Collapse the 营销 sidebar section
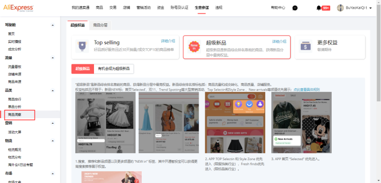The width and height of the screenshot is (381, 183). pos(53,123)
